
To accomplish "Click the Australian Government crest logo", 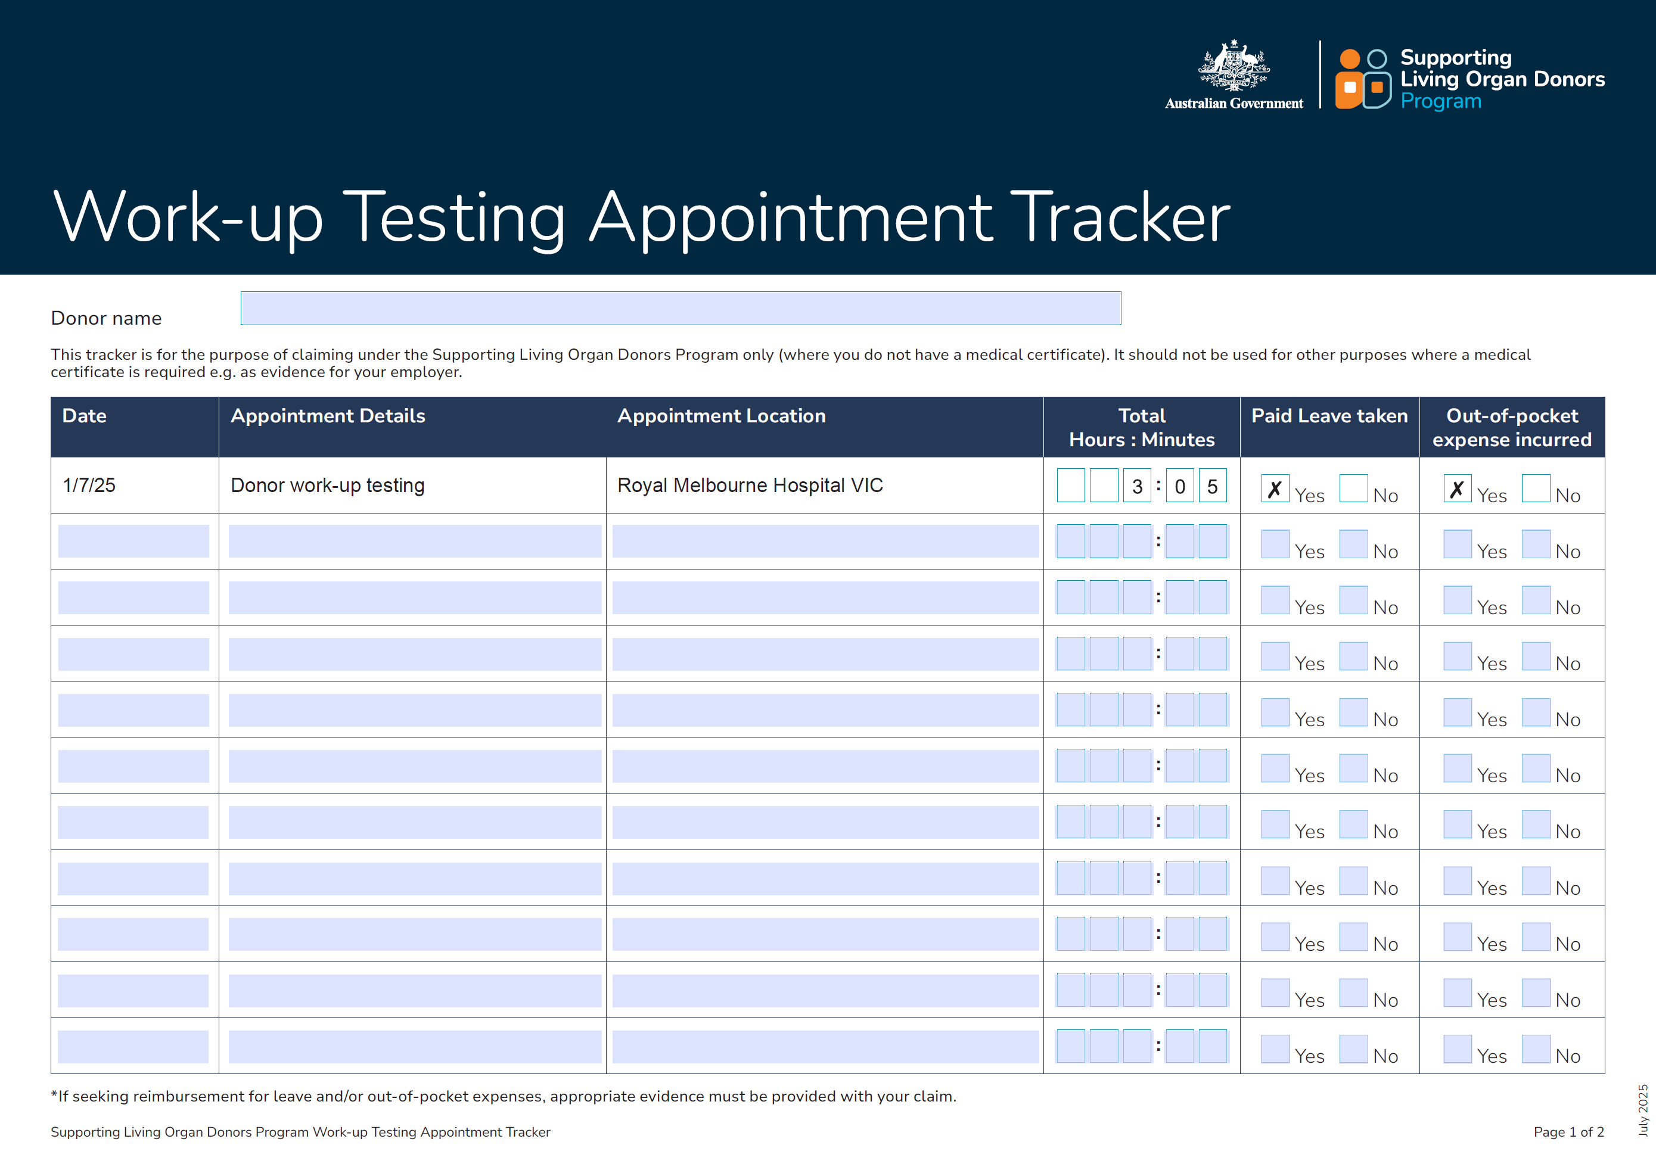I will 1234,67.
